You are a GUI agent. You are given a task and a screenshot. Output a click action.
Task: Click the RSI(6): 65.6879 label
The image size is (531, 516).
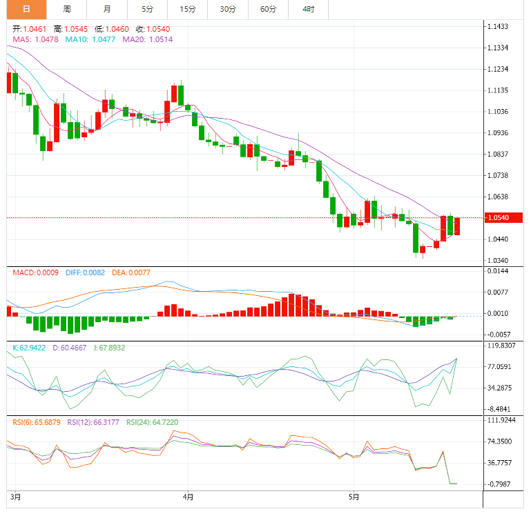point(37,422)
